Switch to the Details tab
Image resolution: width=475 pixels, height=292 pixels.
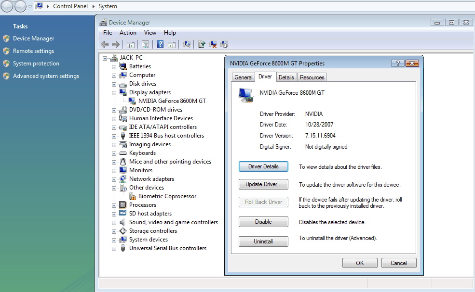click(x=286, y=77)
